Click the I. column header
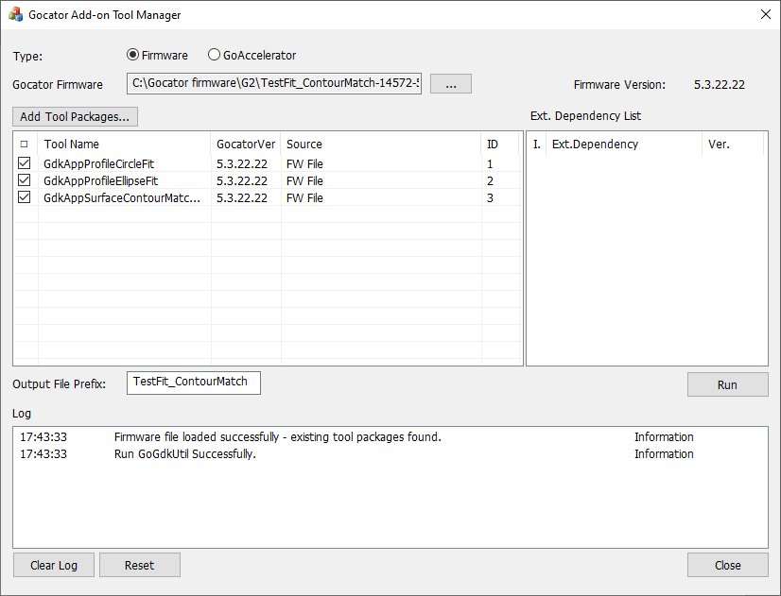Screen dimensions: 781x596 [536, 145]
